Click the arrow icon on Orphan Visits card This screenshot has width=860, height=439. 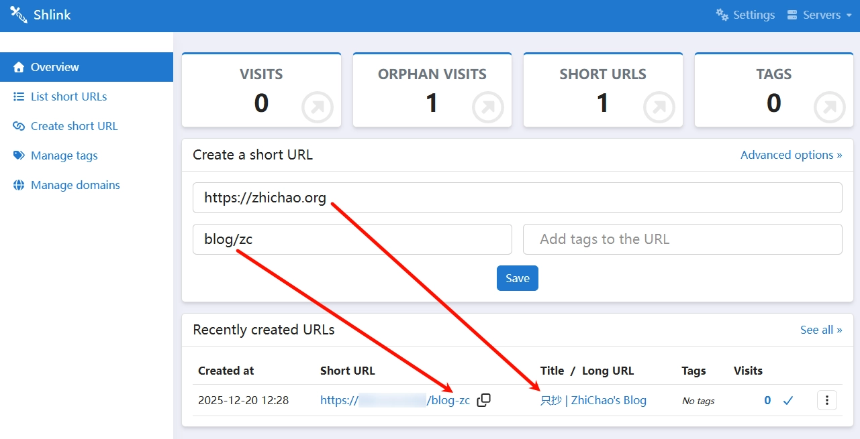[488, 108]
